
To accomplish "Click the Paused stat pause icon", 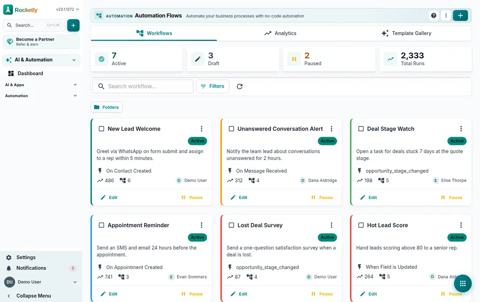I will [294, 59].
